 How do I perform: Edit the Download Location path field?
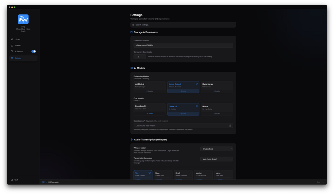pos(183,45)
